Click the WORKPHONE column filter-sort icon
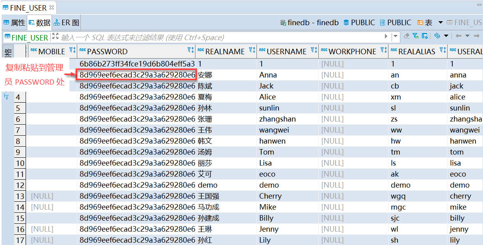483x245 pixels. coord(384,50)
